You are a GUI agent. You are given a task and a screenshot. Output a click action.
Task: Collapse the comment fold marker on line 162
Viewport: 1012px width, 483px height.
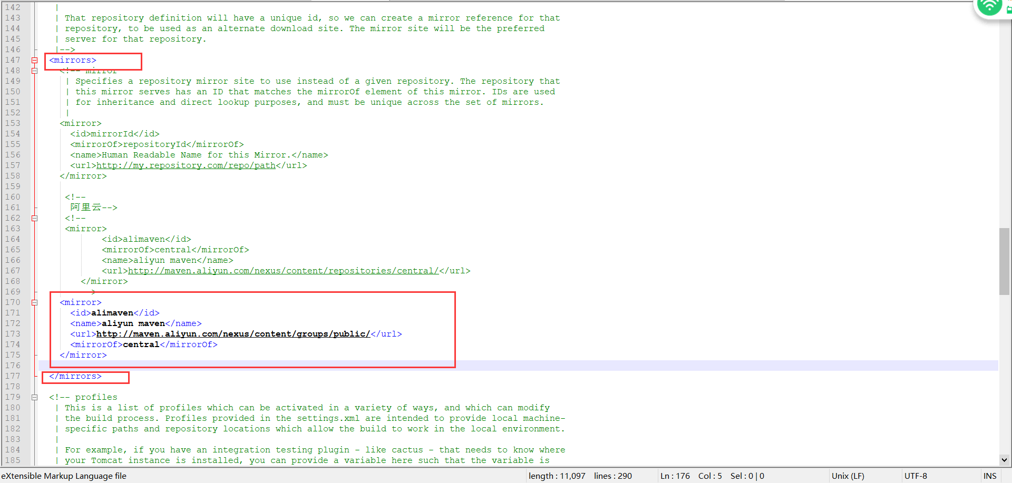[35, 218]
